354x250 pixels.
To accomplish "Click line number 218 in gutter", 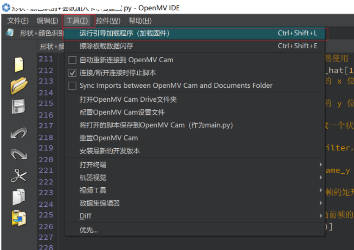I will coord(46,137).
